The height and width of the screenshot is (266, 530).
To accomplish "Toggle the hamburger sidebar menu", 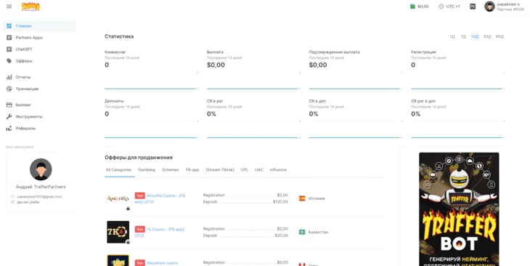I will tap(9, 7).
